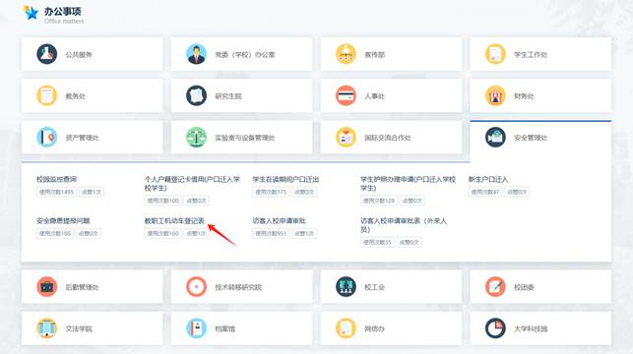Click the 点赞 tag under 访客入校申请审批
This screenshot has height=354, width=633.
(304, 233)
